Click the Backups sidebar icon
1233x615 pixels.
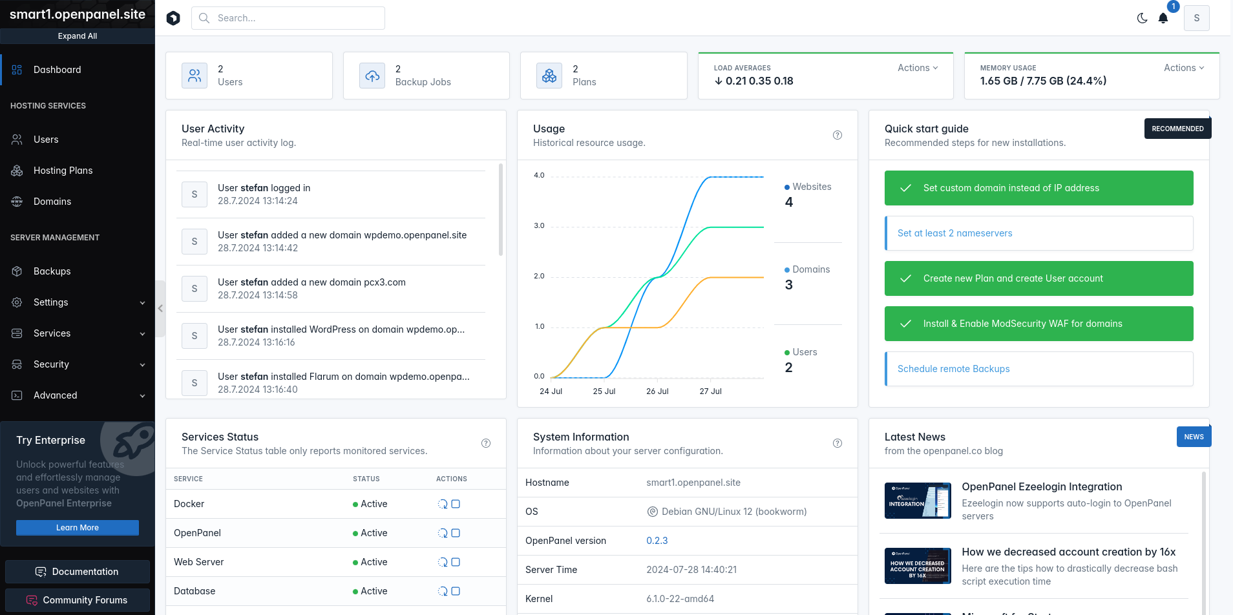17,271
